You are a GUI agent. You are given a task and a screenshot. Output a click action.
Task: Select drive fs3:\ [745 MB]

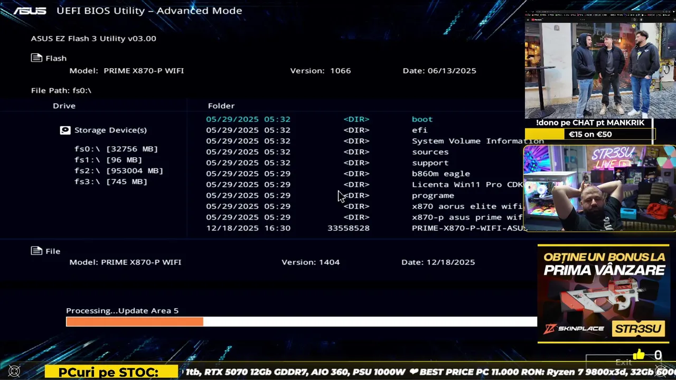111,182
